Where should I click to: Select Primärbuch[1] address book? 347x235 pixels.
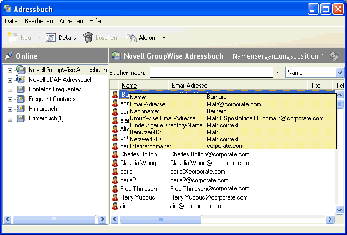[46, 118]
